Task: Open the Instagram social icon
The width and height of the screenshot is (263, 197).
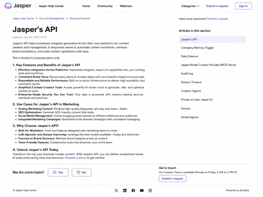Action: click(x=150, y=191)
